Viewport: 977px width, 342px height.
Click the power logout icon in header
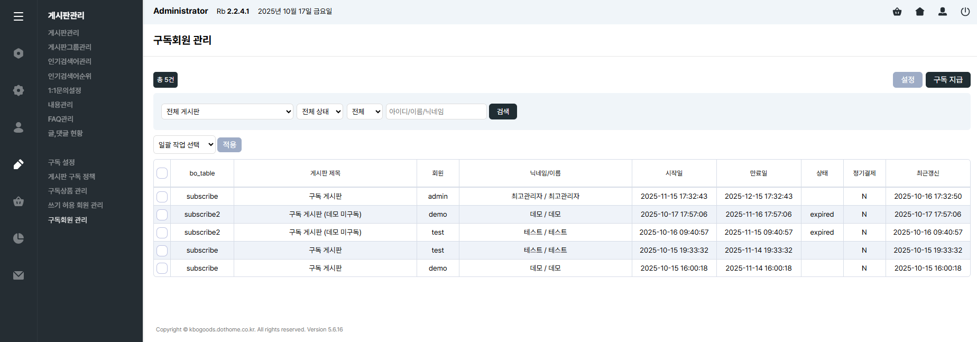[x=965, y=12]
